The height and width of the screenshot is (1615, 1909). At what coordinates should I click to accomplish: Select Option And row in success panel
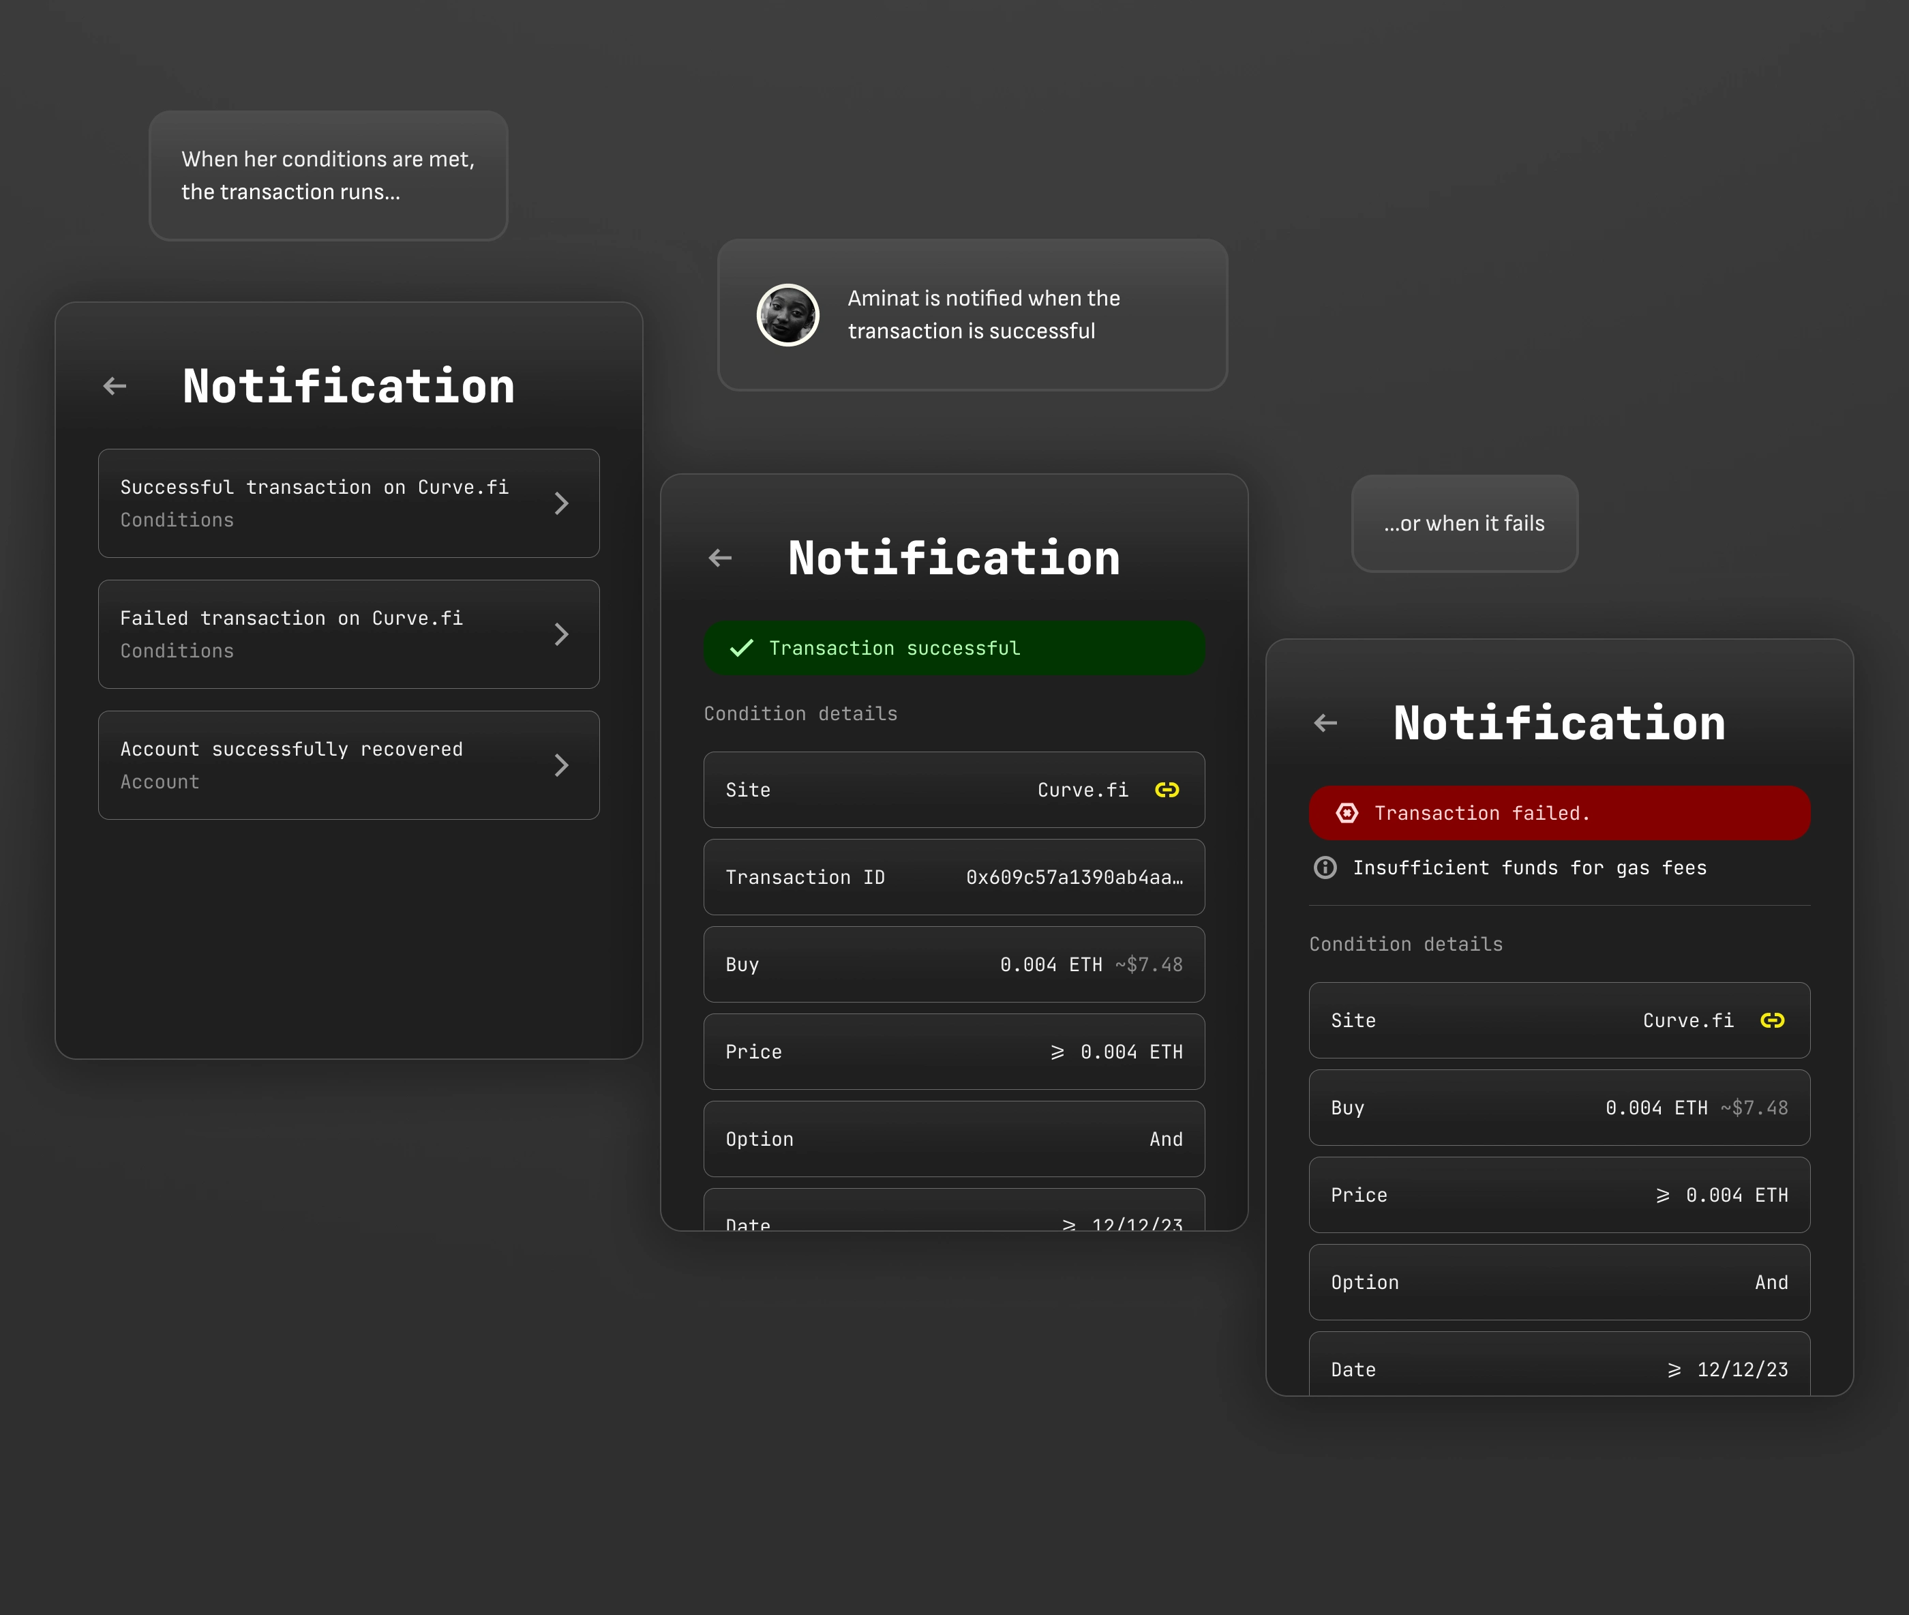coord(954,1139)
